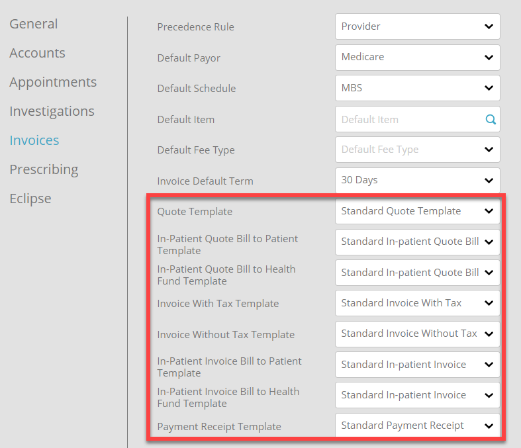Expand the Invoice Without Tax Template dropdown
Image resolution: width=521 pixels, height=448 pixels.
417,334
